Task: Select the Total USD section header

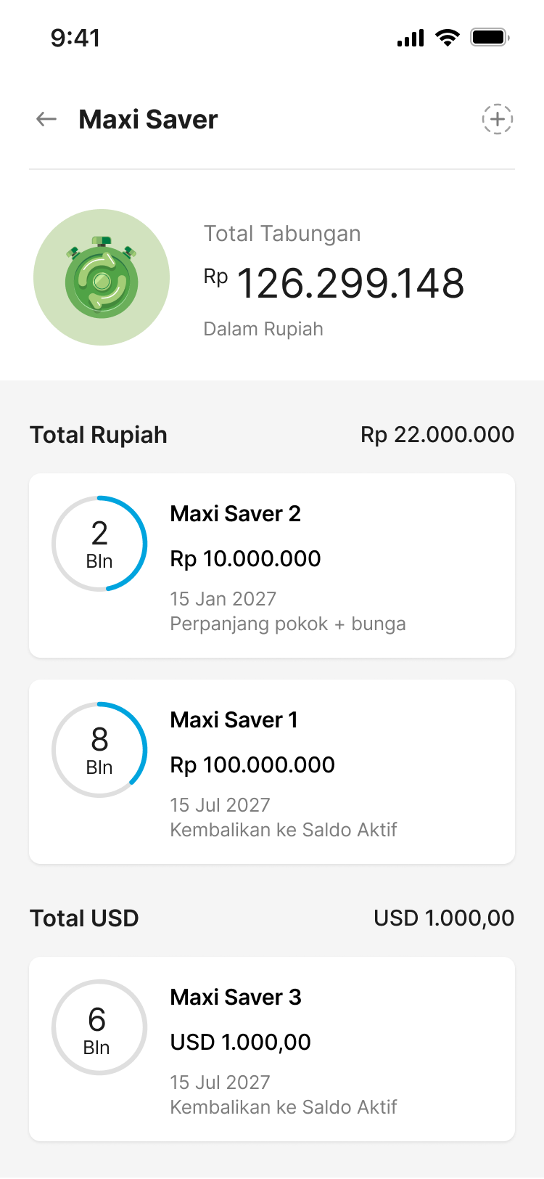Action: click(x=84, y=918)
